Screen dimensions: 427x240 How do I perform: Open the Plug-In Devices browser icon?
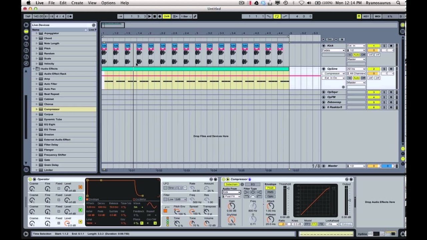26,38
